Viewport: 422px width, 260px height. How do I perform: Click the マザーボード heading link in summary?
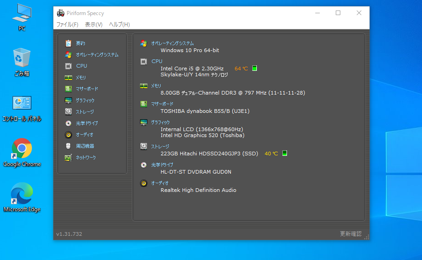point(162,104)
